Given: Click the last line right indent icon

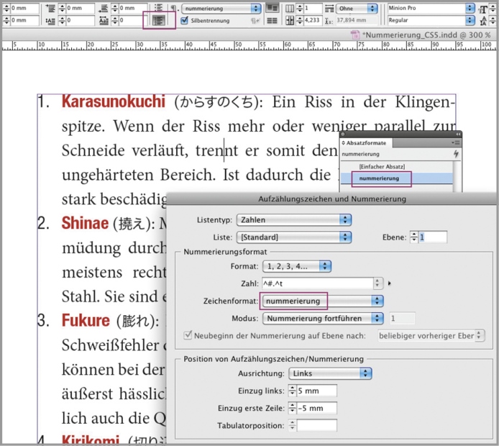Looking at the screenshot, I should click(103, 9).
